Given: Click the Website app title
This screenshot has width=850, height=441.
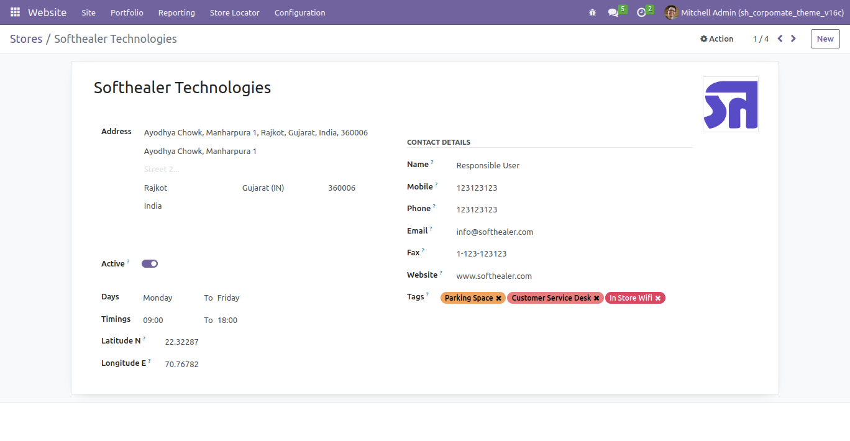Looking at the screenshot, I should (47, 12).
